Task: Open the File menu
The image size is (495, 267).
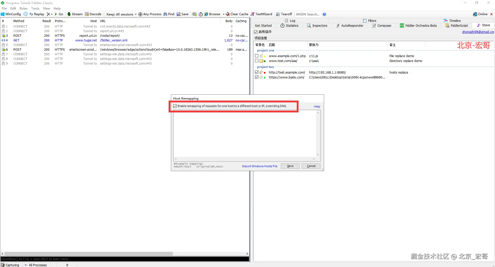Action: click(4, 8)
